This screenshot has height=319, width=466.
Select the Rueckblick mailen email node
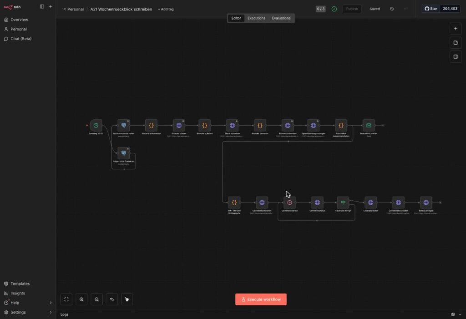click(369, 126)
